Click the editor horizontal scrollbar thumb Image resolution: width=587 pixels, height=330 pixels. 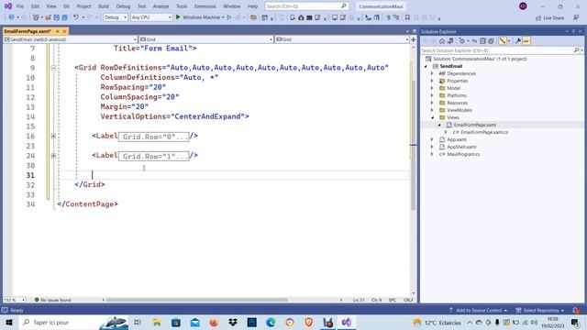pyautogui.click(x=197, y=300)
